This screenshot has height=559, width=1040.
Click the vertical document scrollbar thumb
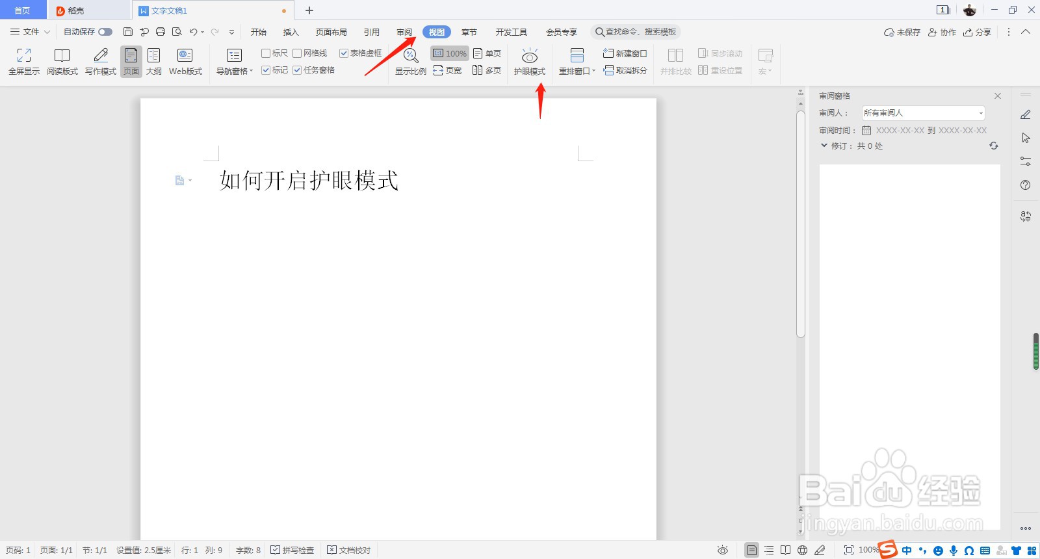(x=801, y=224)
